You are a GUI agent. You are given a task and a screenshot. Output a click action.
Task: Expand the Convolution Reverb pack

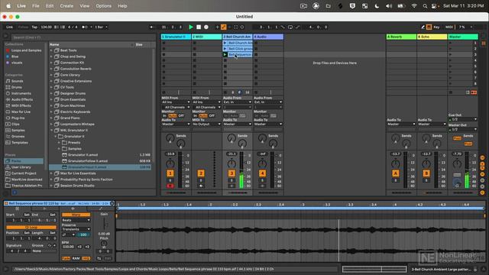51,69
